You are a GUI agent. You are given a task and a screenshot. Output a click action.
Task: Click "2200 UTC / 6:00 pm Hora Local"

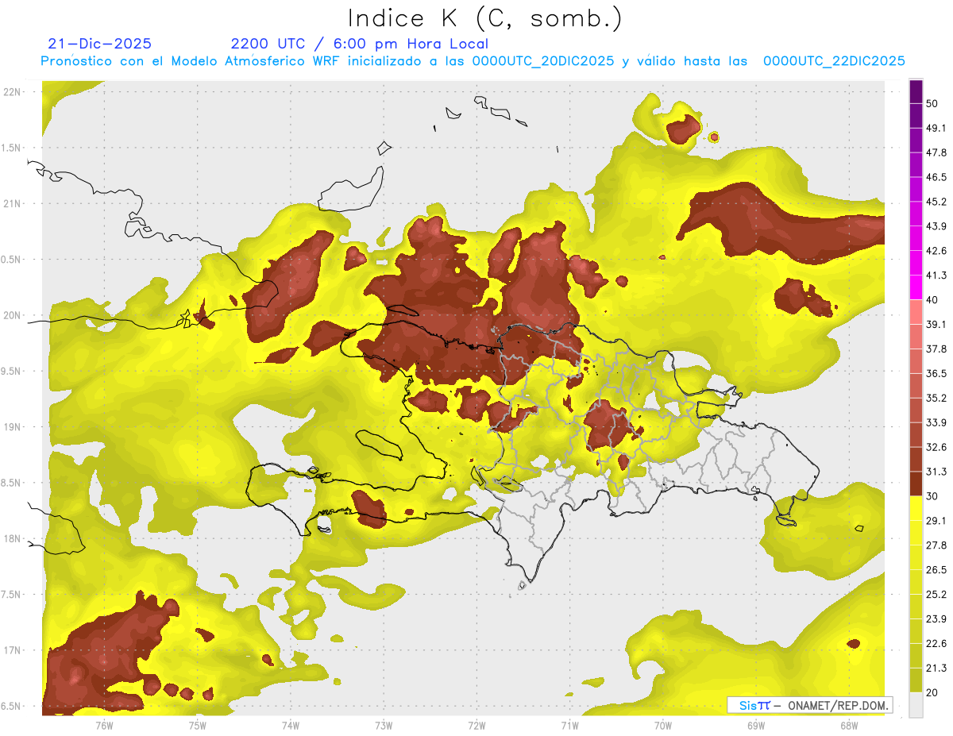pyautogui.click(x=360, y=44)
